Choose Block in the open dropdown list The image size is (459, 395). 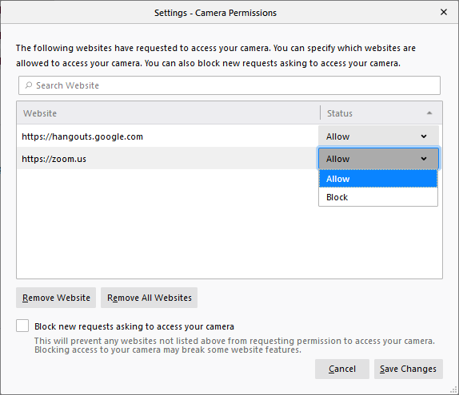click(378, 197)
